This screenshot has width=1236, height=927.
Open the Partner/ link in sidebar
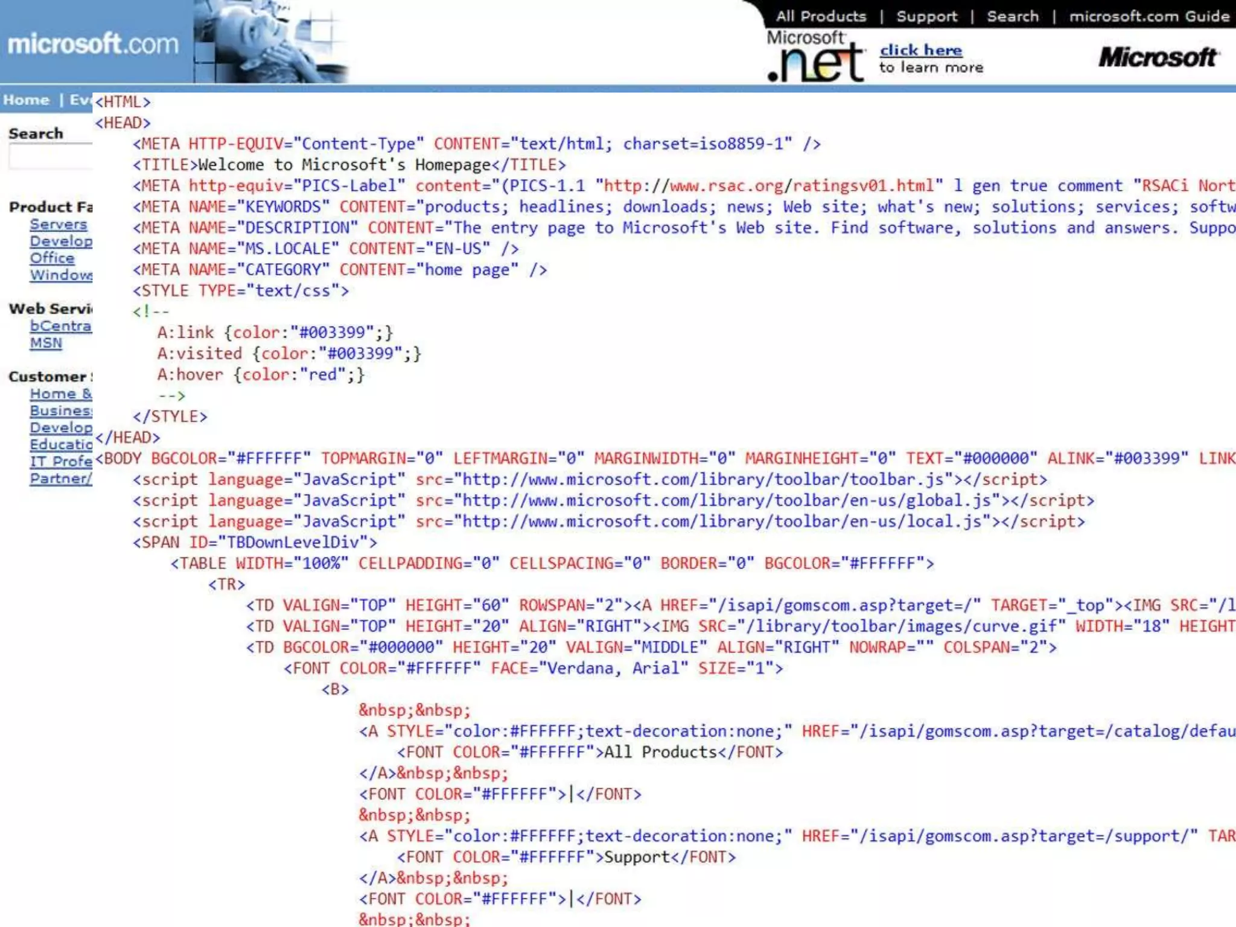tap(61, 478)
